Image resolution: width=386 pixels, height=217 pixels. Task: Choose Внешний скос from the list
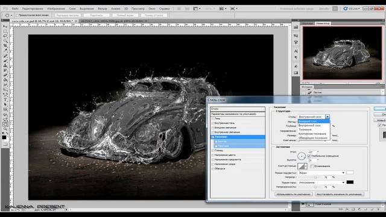point(314,121)
